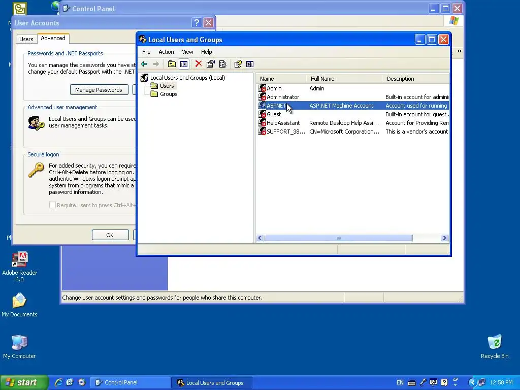
Task: Click the EN language indicator in the taskbar
Action: [400, 383]
